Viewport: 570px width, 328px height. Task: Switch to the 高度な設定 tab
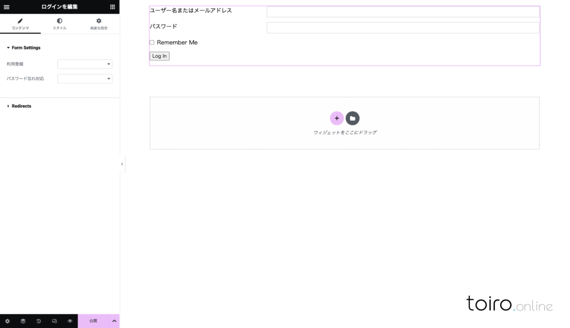click(x=99, y=24)
